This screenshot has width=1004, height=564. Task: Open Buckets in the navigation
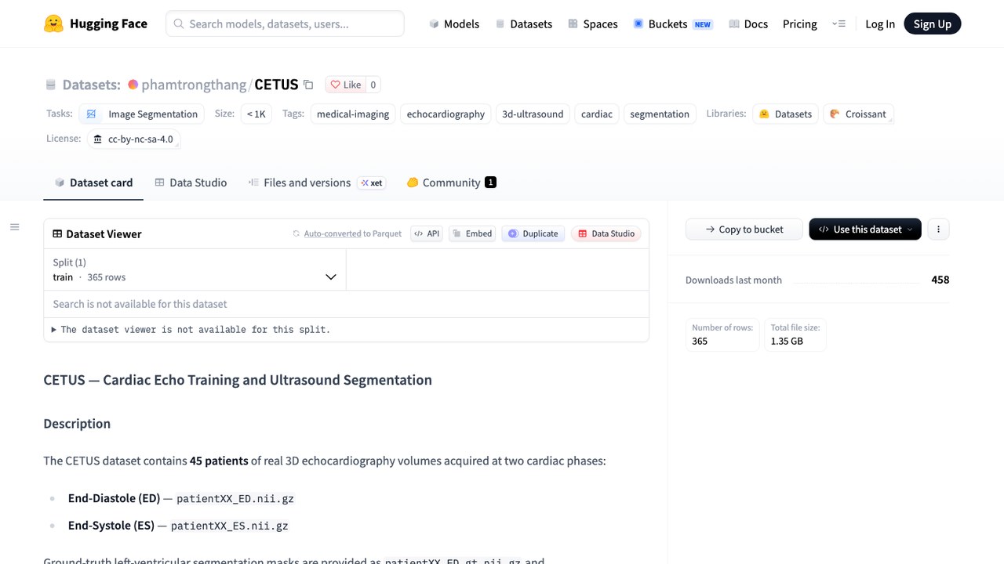tap(673, 23)
